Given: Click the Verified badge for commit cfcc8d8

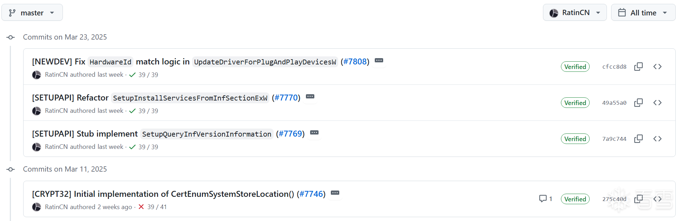Looking at the screenshot, I should (x=575, y=67).
